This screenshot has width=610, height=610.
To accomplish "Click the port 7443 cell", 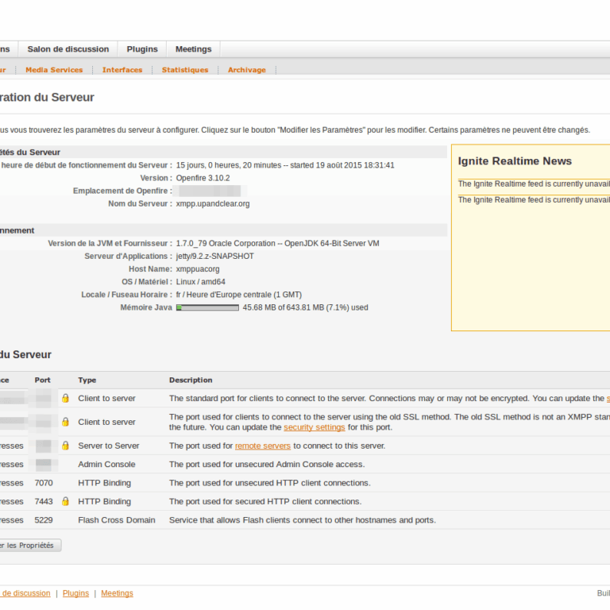I will pos(44,501).
